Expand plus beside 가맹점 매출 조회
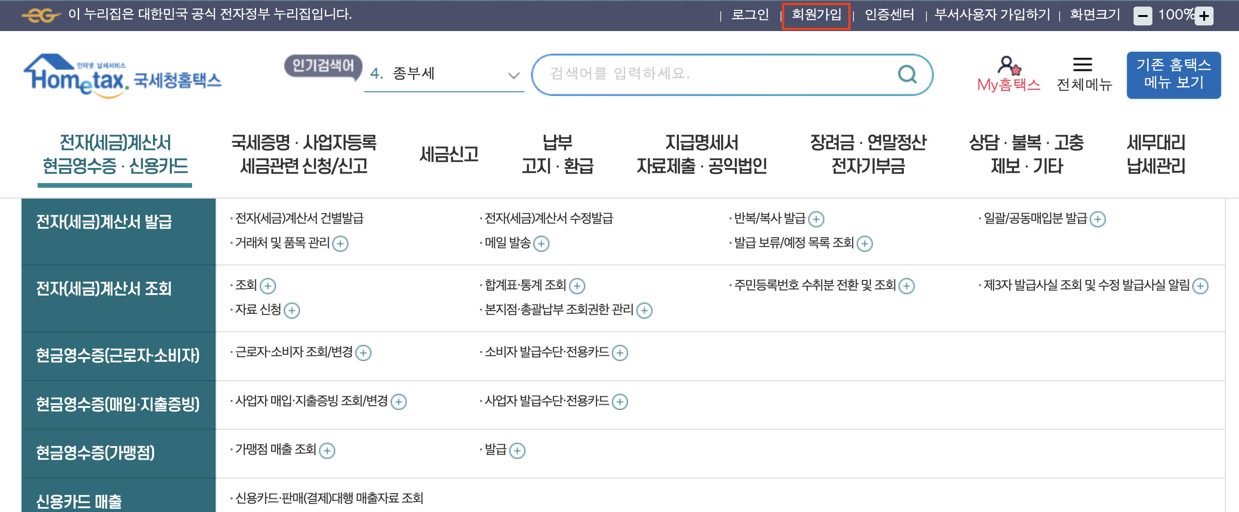 327,451
